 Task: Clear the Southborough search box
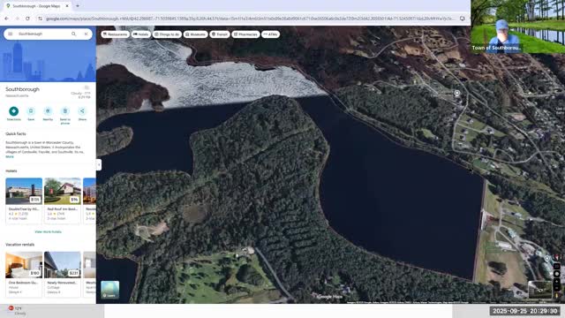tap(87, 34)
